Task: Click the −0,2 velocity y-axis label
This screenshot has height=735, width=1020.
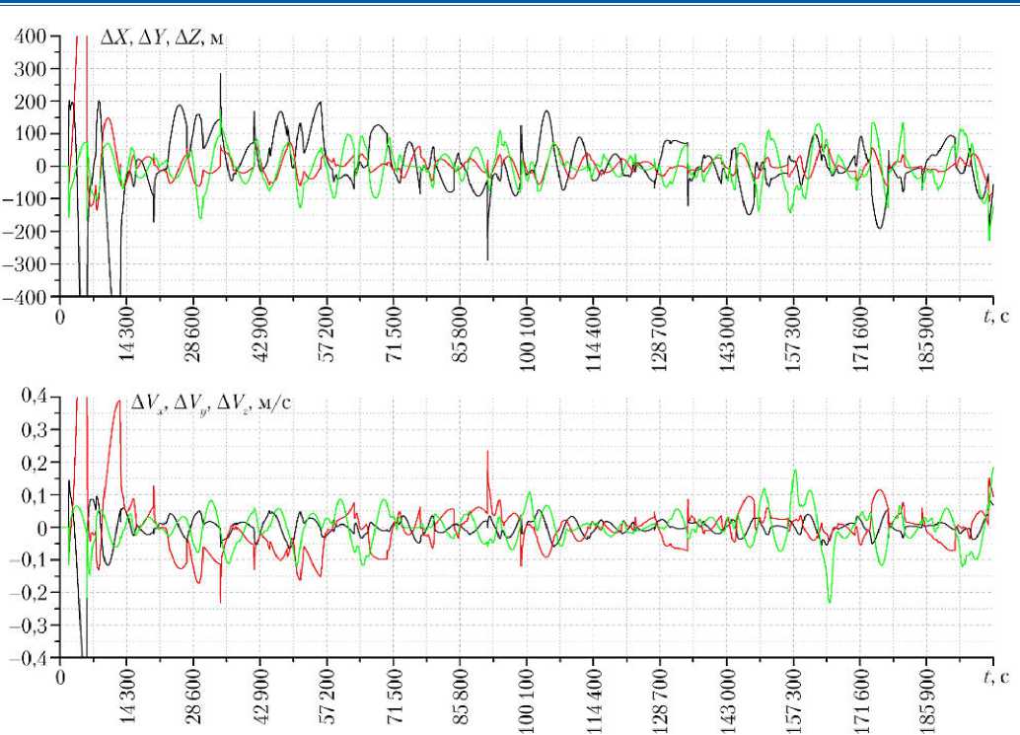Action: 28,593
